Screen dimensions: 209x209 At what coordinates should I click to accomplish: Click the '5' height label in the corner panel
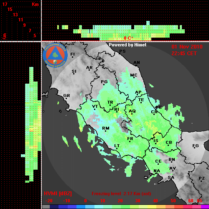35,36
